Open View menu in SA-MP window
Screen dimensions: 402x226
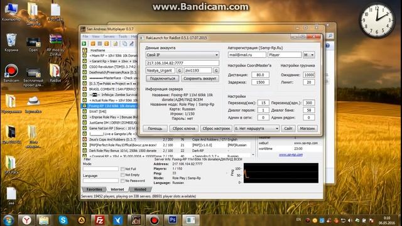click(x=95, y=36)
